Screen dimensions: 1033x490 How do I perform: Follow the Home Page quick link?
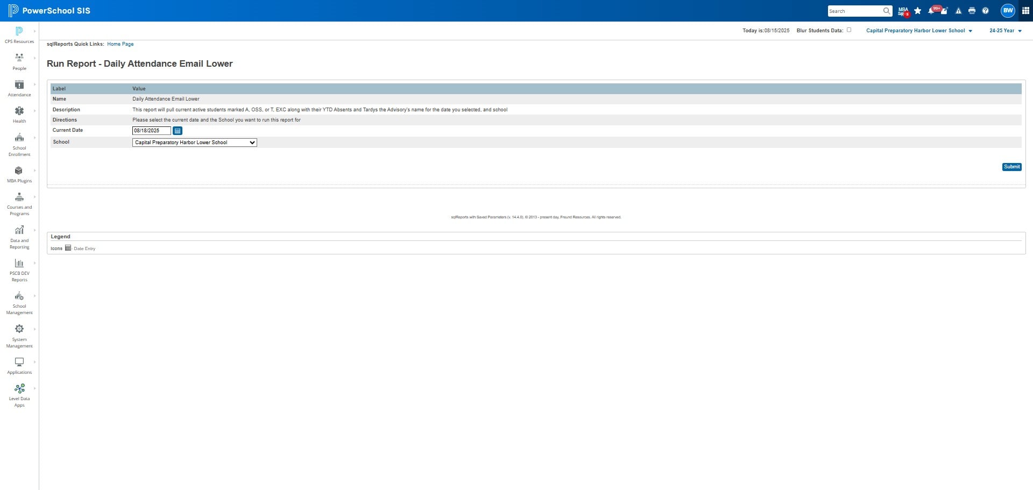point(121,44)
